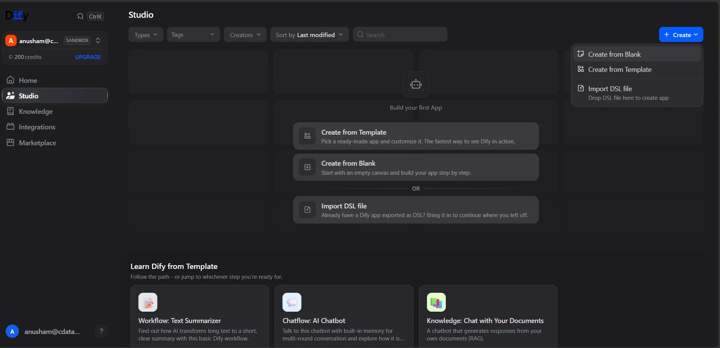The height and width of the screenshot is (348, 720).
Task: Open Marketplace in the sidebar
Action: (55, 143)
